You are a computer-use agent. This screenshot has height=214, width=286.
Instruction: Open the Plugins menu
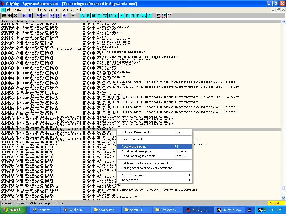(x=41, y=10)
